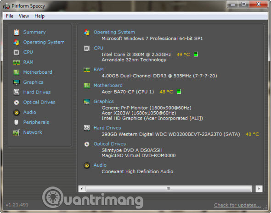Viewport: 271px width, 213px height.
Task: Open Peripherals section from sidebar
Action: click(x=36, y=122)
